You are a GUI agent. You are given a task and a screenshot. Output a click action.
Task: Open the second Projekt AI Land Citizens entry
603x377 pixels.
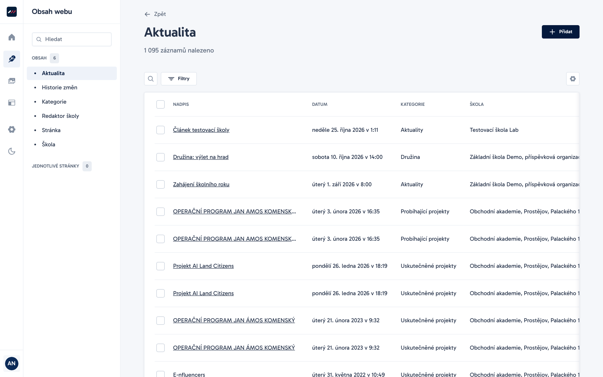coord(203,293)
